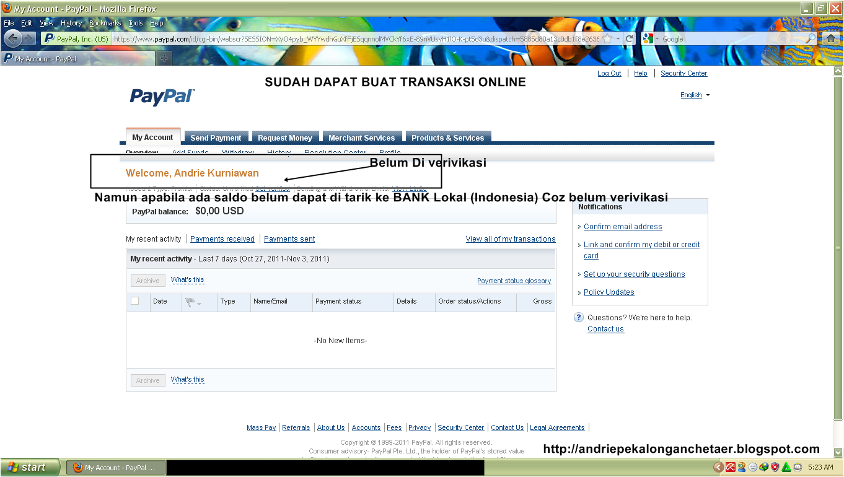Tick the select-all checkbox in activity table
844x477 pixels.
pos(135,301)
